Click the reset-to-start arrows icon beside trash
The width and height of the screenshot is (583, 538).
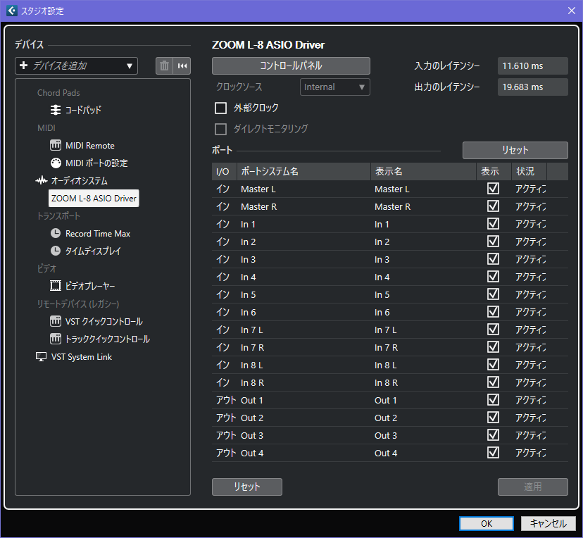(x=182, y=65)
